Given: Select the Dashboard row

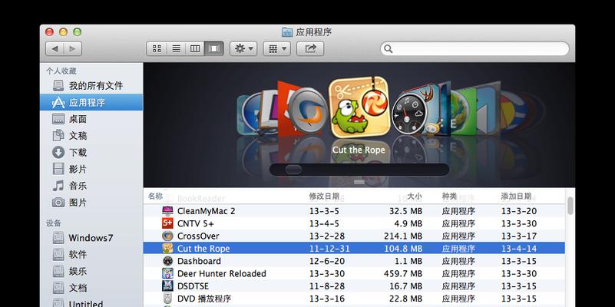Looking at the screenshot, I should coord(354,261).
